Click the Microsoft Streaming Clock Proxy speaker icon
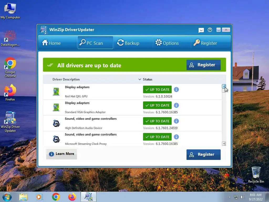This screenshot has width=269, height=202. (56, 139)
